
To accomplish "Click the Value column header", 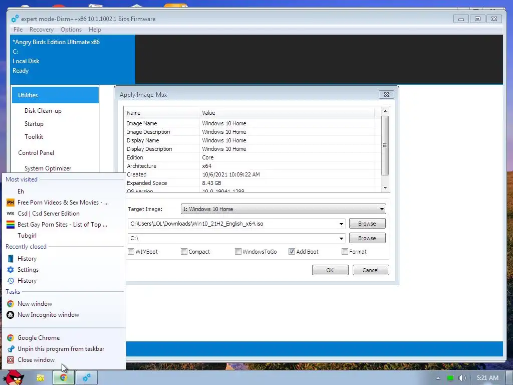I will 287,113.
